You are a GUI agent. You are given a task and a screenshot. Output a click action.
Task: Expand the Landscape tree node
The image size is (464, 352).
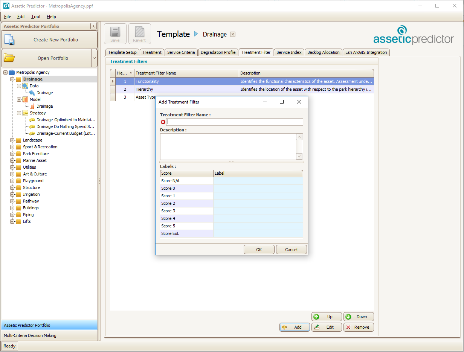[12, 140]
